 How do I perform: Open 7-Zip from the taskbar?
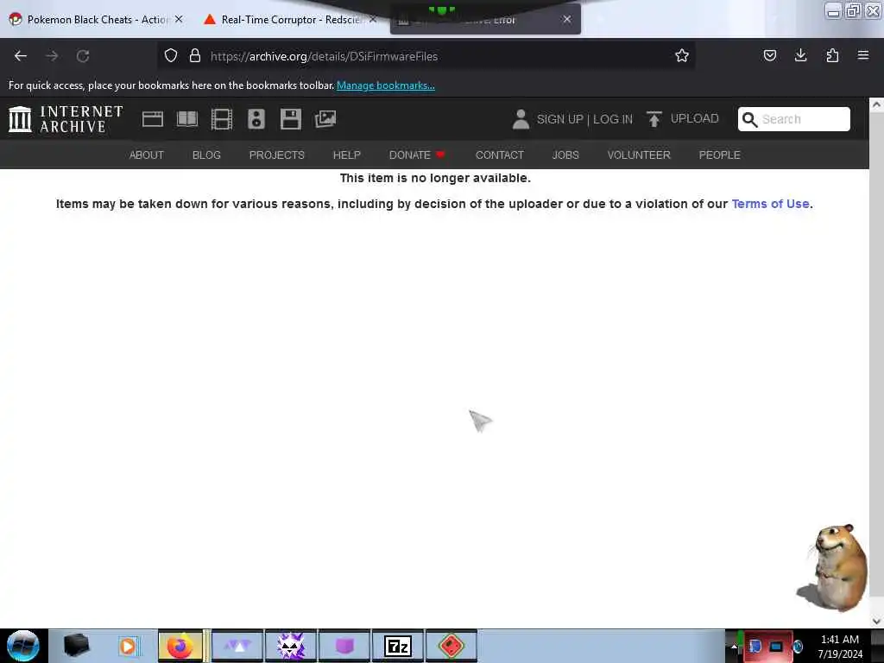397,646
